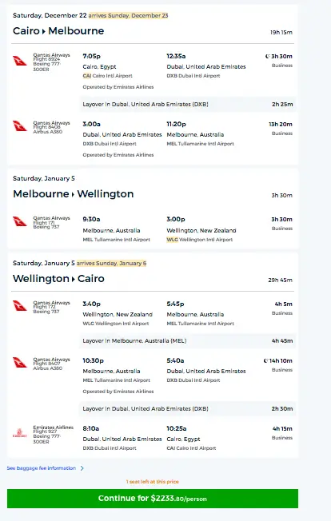Click Qantas logo for Melbourne to Dubai flight
The height and width of the screenshot is (521, 331).
tap(20, 363)
